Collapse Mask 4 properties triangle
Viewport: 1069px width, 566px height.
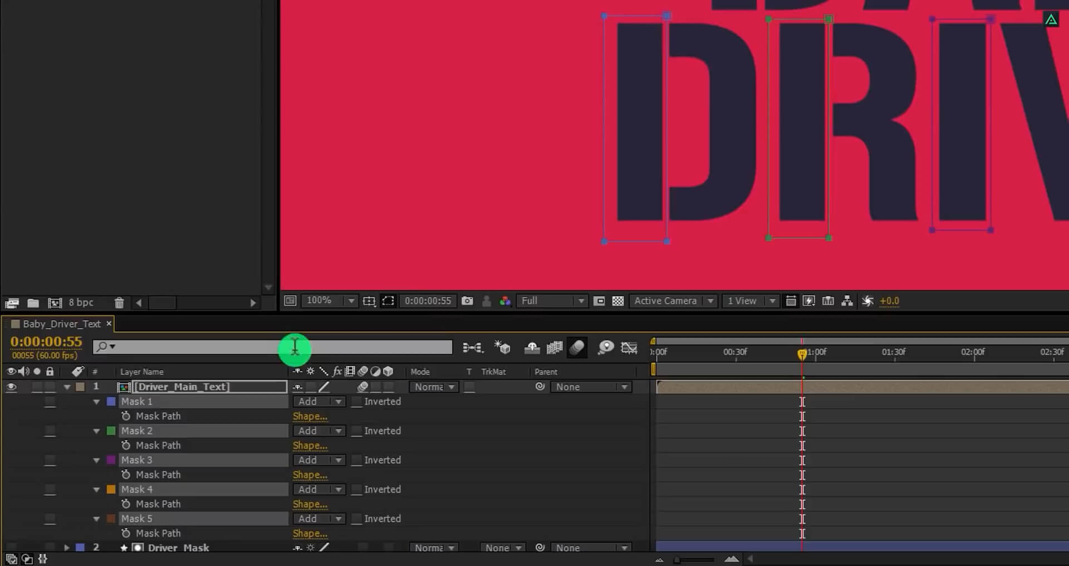tap(96, 489)
